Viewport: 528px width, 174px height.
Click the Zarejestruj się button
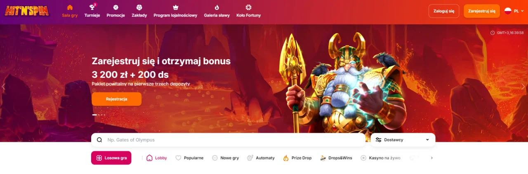pos(482,11)
